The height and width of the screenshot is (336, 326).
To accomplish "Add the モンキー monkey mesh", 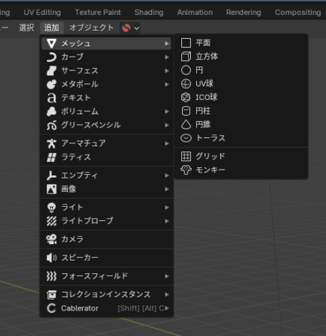I will (241, 170).
